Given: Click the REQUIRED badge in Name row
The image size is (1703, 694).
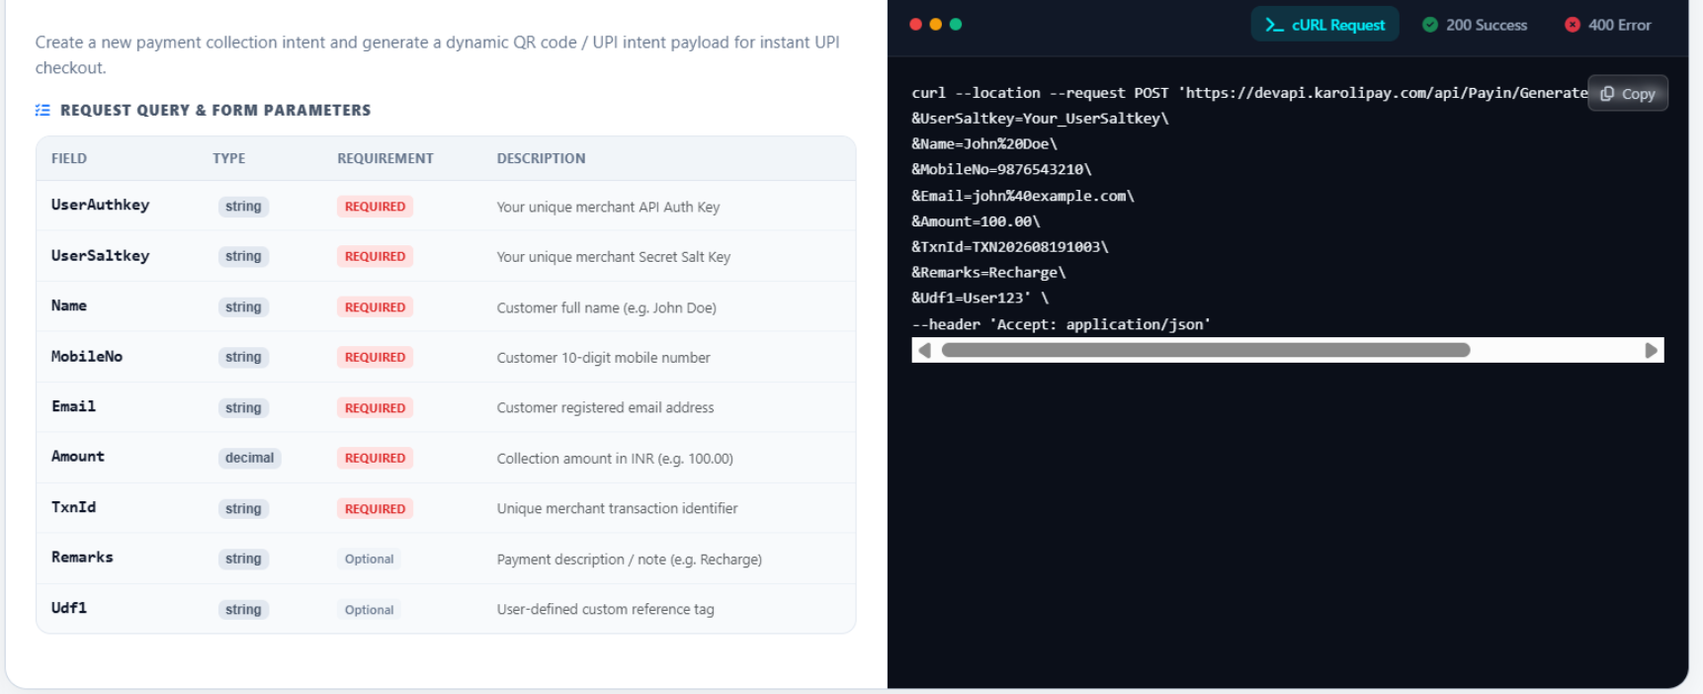Looking at the screenshot, I should pos(375,307).
